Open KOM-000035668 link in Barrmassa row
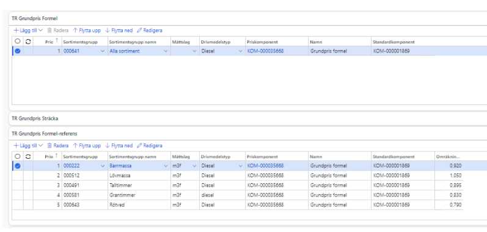Screen dimensions: 487x232 tap(266, 166)
